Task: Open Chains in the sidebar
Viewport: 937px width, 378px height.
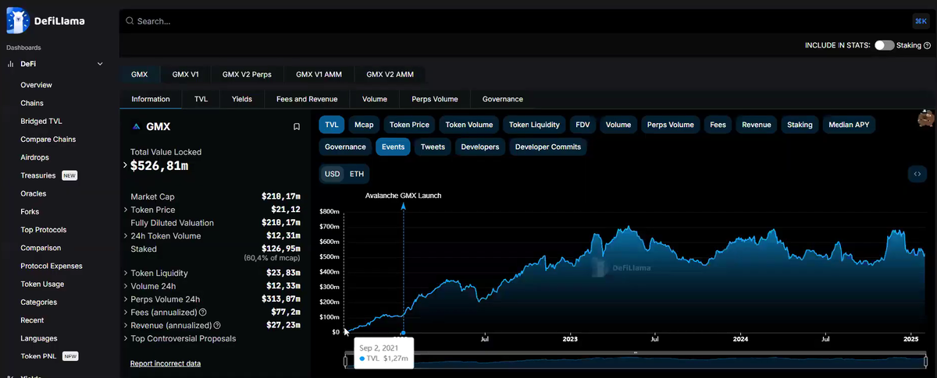Action: pos(32,103)
